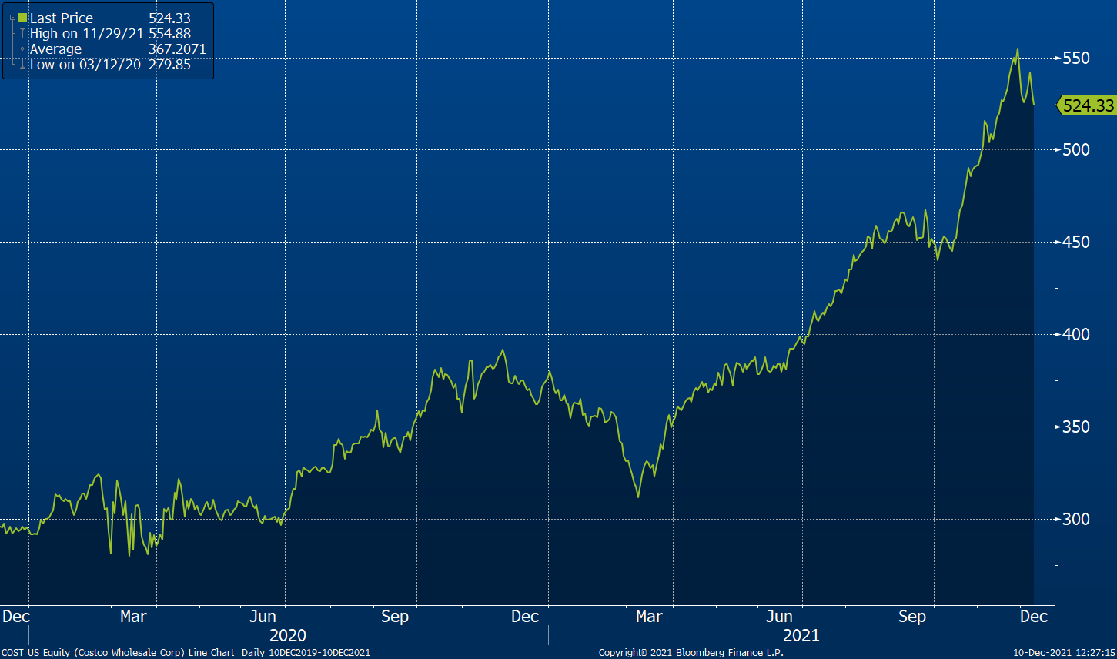Click the 500 price axis label
The width and height of the screenshot is (1117, 659).
click(x=1076, y=149)
